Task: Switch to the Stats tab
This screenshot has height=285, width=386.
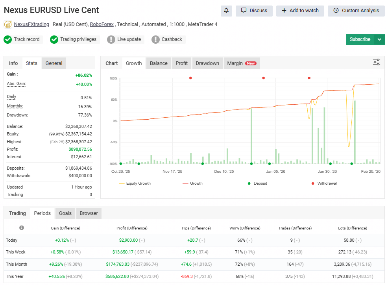Action: click(31, 63)
